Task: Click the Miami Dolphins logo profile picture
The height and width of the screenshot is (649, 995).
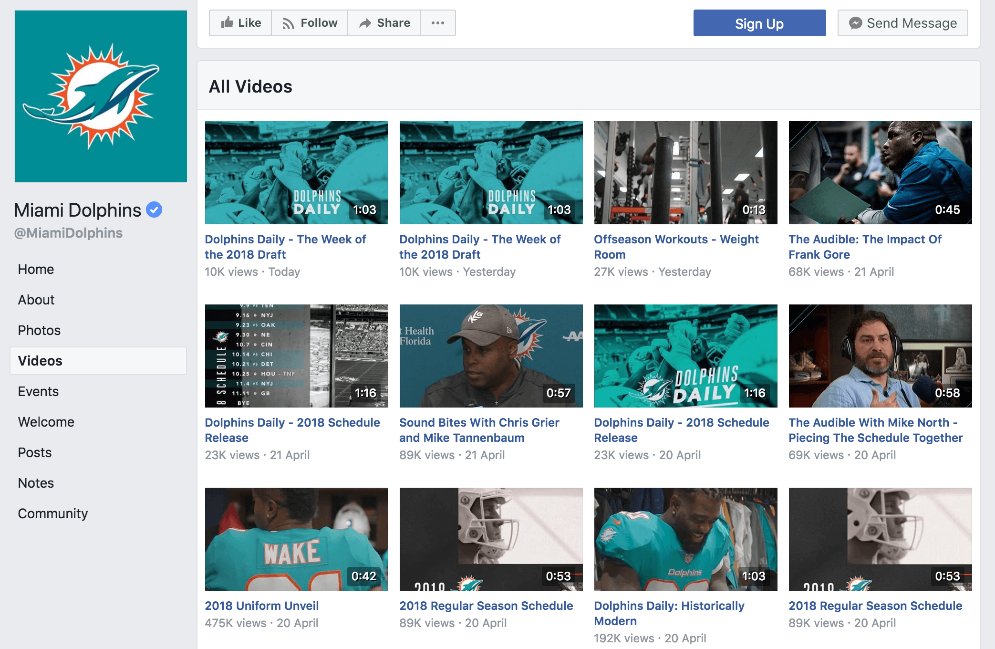Action: click(101, 96)
